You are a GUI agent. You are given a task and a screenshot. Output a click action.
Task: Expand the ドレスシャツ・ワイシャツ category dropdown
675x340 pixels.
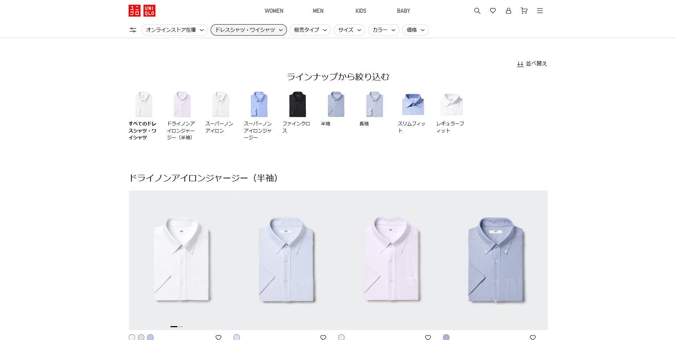(249, 30)
